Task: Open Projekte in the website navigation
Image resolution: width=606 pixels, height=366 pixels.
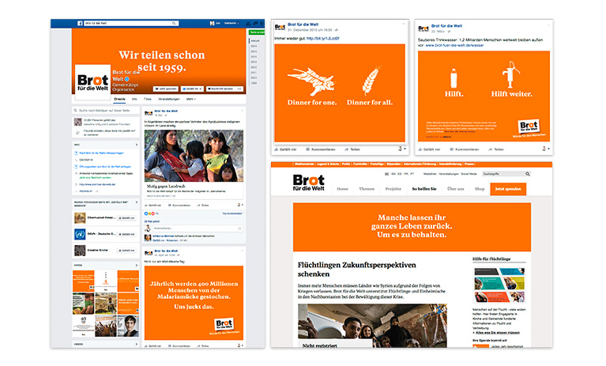Action: (393, 189)
